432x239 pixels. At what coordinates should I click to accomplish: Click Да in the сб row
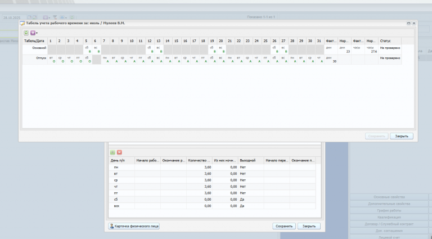coord(242,199)
